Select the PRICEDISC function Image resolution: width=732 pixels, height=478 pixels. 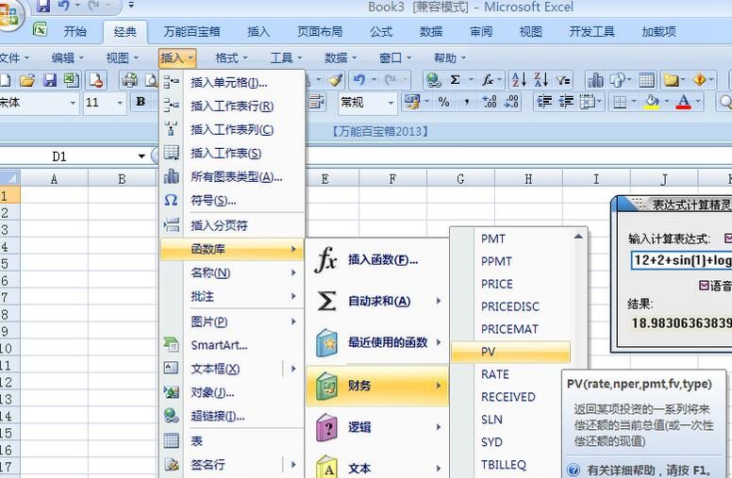tap(510, 306)
